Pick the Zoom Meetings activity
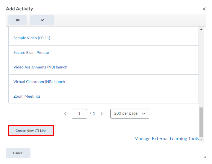 pos(27,96)
